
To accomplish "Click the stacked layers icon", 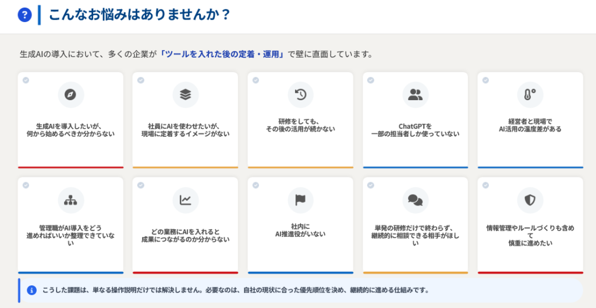I will coord(186,95).
